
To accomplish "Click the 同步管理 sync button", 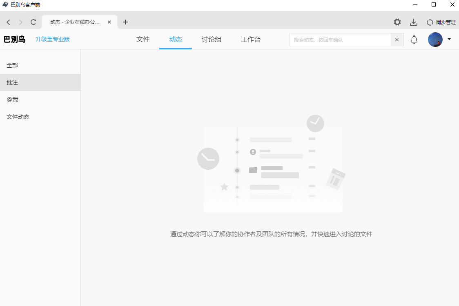I will (441, 22).
